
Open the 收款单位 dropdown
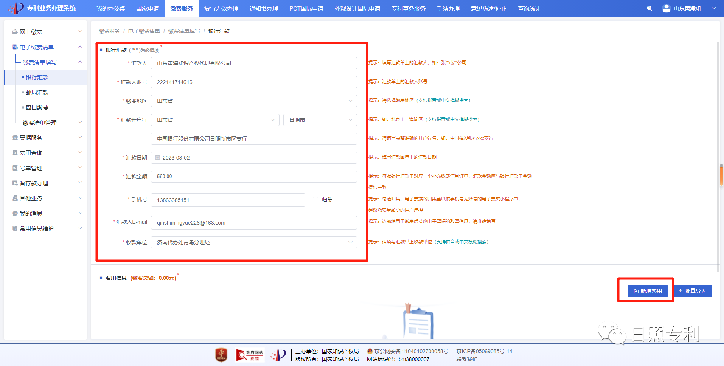pos(253,242)
